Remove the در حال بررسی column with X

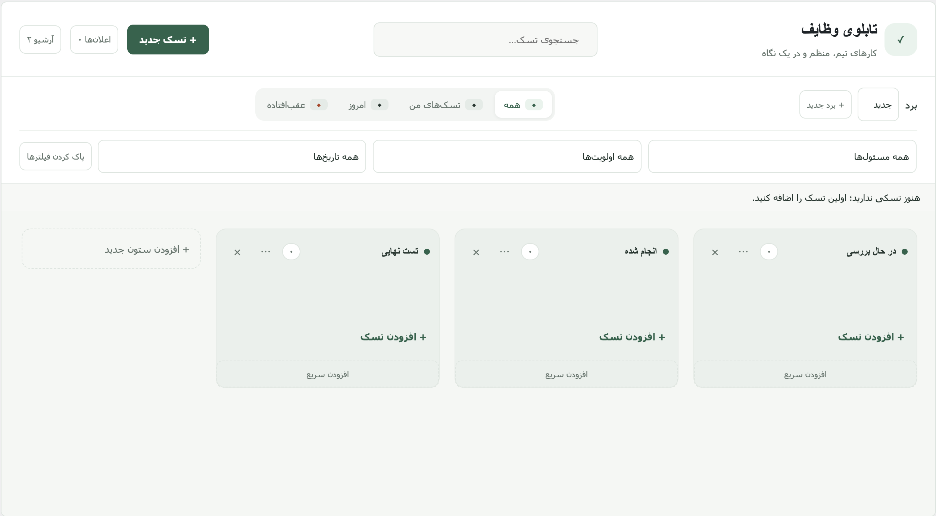pyautogui.click(x=715, y=252)
